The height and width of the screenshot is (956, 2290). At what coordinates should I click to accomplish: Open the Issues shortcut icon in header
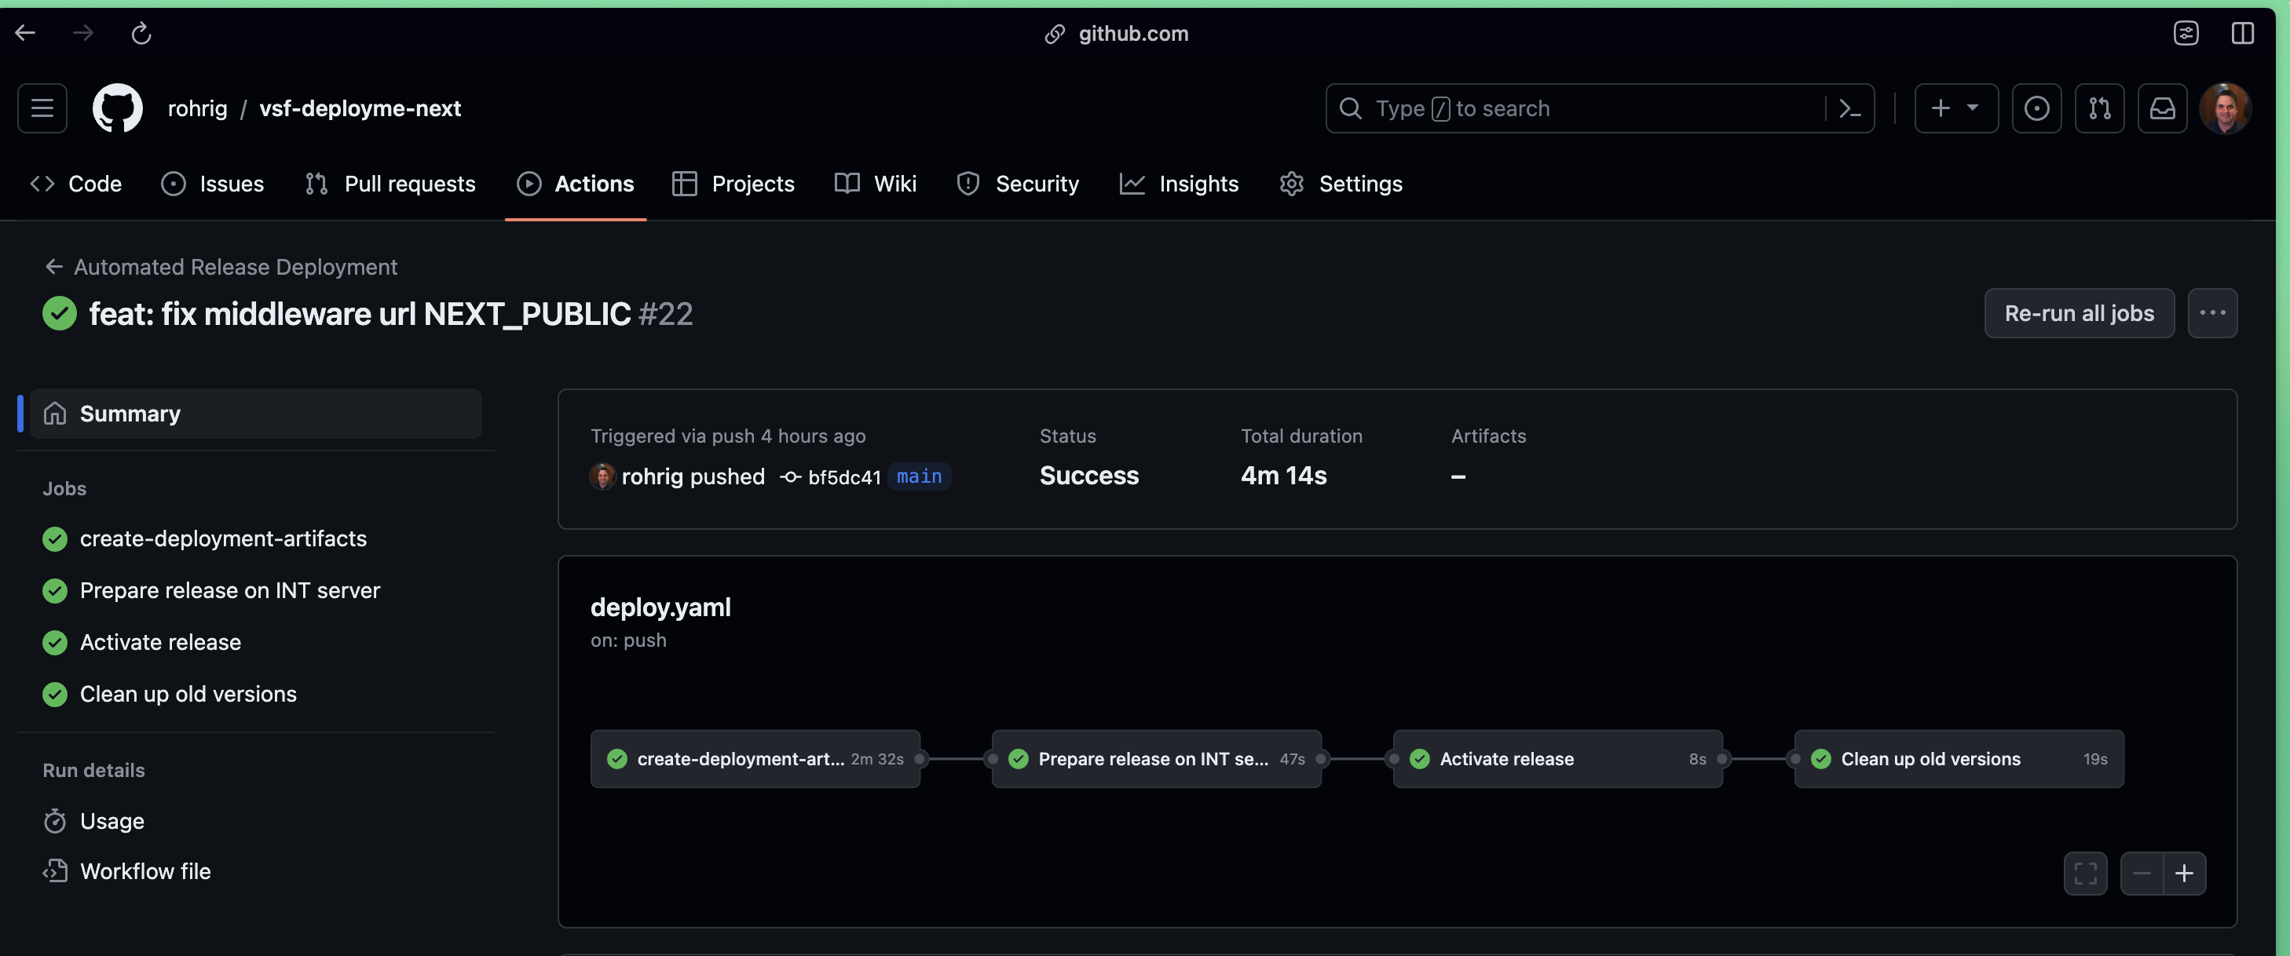[2036, 108]
